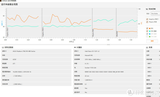Click the MMX SSE instruction set text
The height and width of the screenshot is (97, 160).
click(104, 72)
